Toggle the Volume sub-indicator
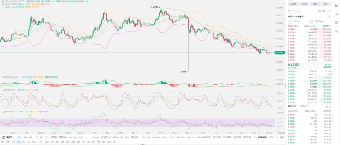The width and height of the screenshot is (340, 145). click(x=96, y=138)
